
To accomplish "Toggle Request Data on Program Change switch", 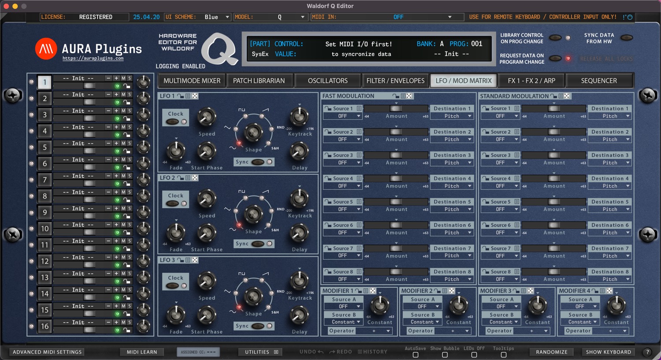I will coord(555,59).
